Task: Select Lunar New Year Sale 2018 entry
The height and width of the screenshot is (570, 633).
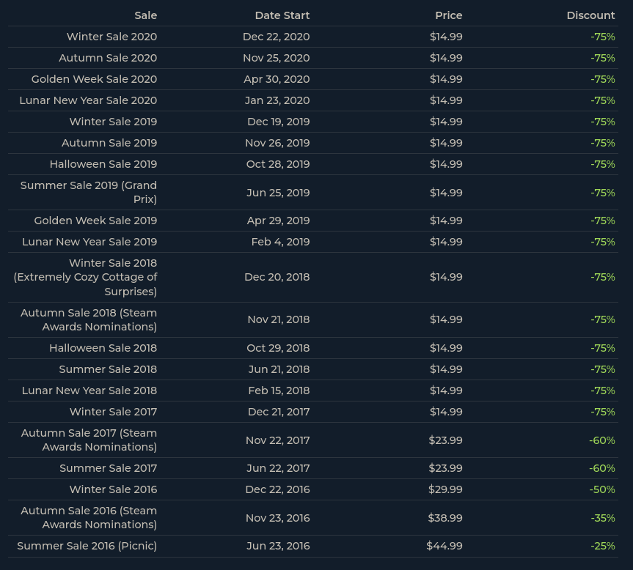Action: 89,391
